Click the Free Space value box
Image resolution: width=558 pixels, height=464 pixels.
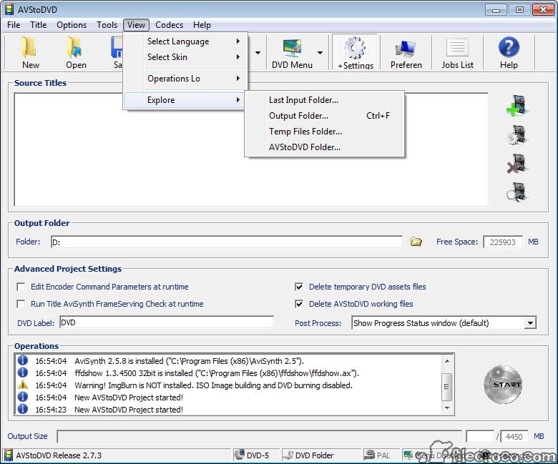click(502, 242)
